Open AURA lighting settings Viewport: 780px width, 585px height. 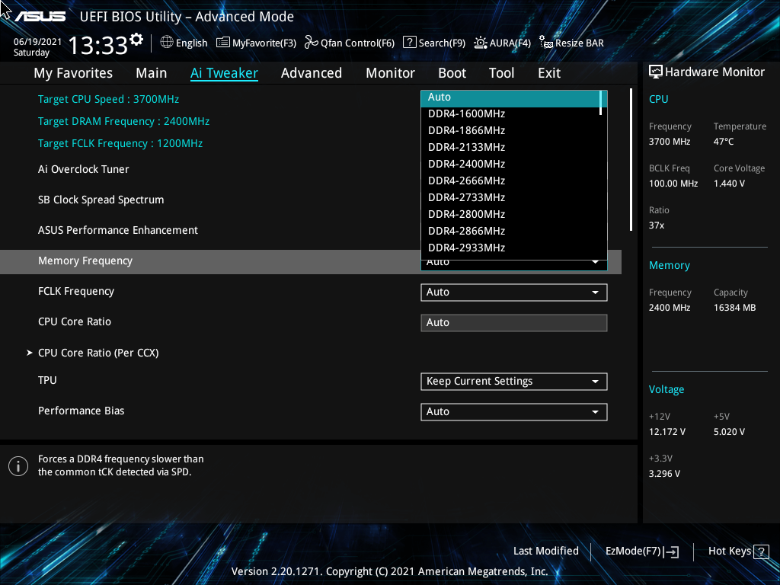502,43
